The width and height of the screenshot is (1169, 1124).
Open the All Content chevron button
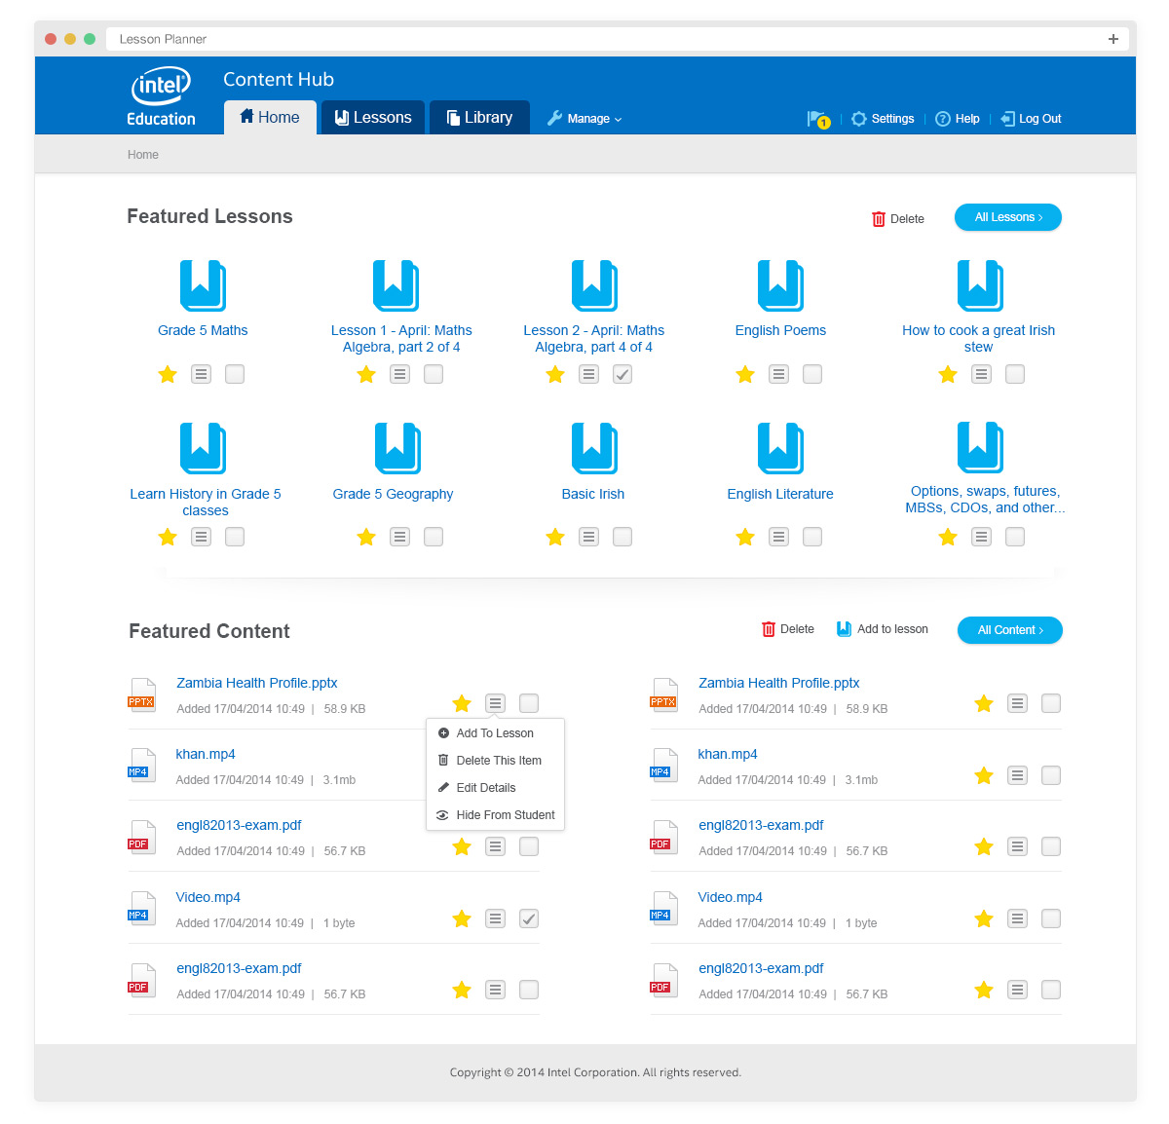click(x=1009, y=630)
